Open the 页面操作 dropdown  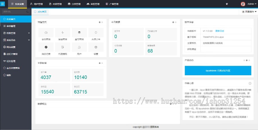[249, 12]
